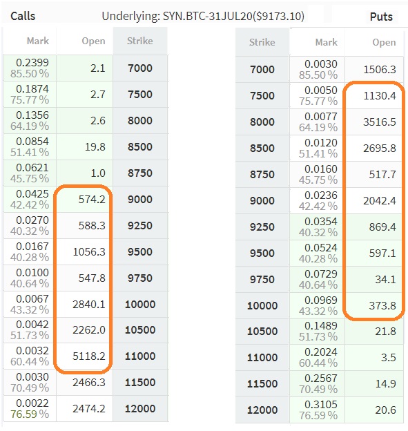Screen dimensions: 408x431
Task: Select puts mark 0.3105 cell
Action: 317,410
